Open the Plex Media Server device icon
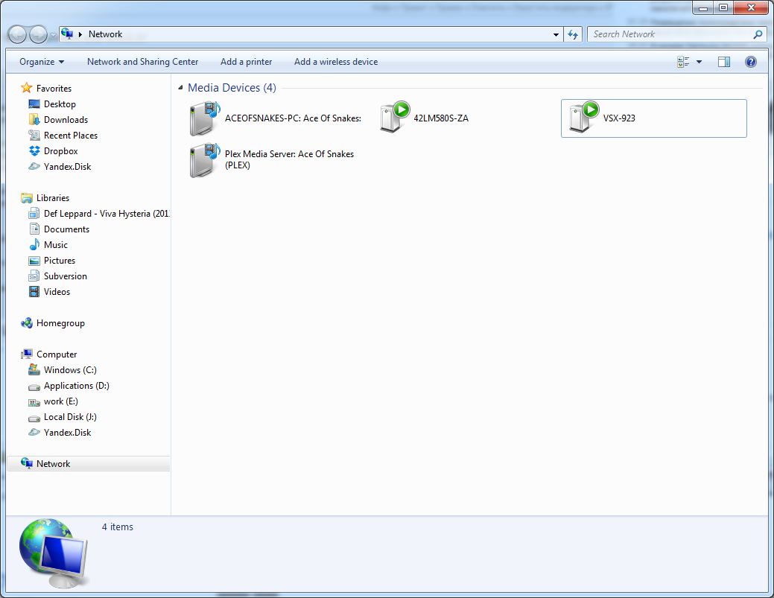The width and height of the screenshot is (774, 598). pyautogui.click(x=204, y=160)
